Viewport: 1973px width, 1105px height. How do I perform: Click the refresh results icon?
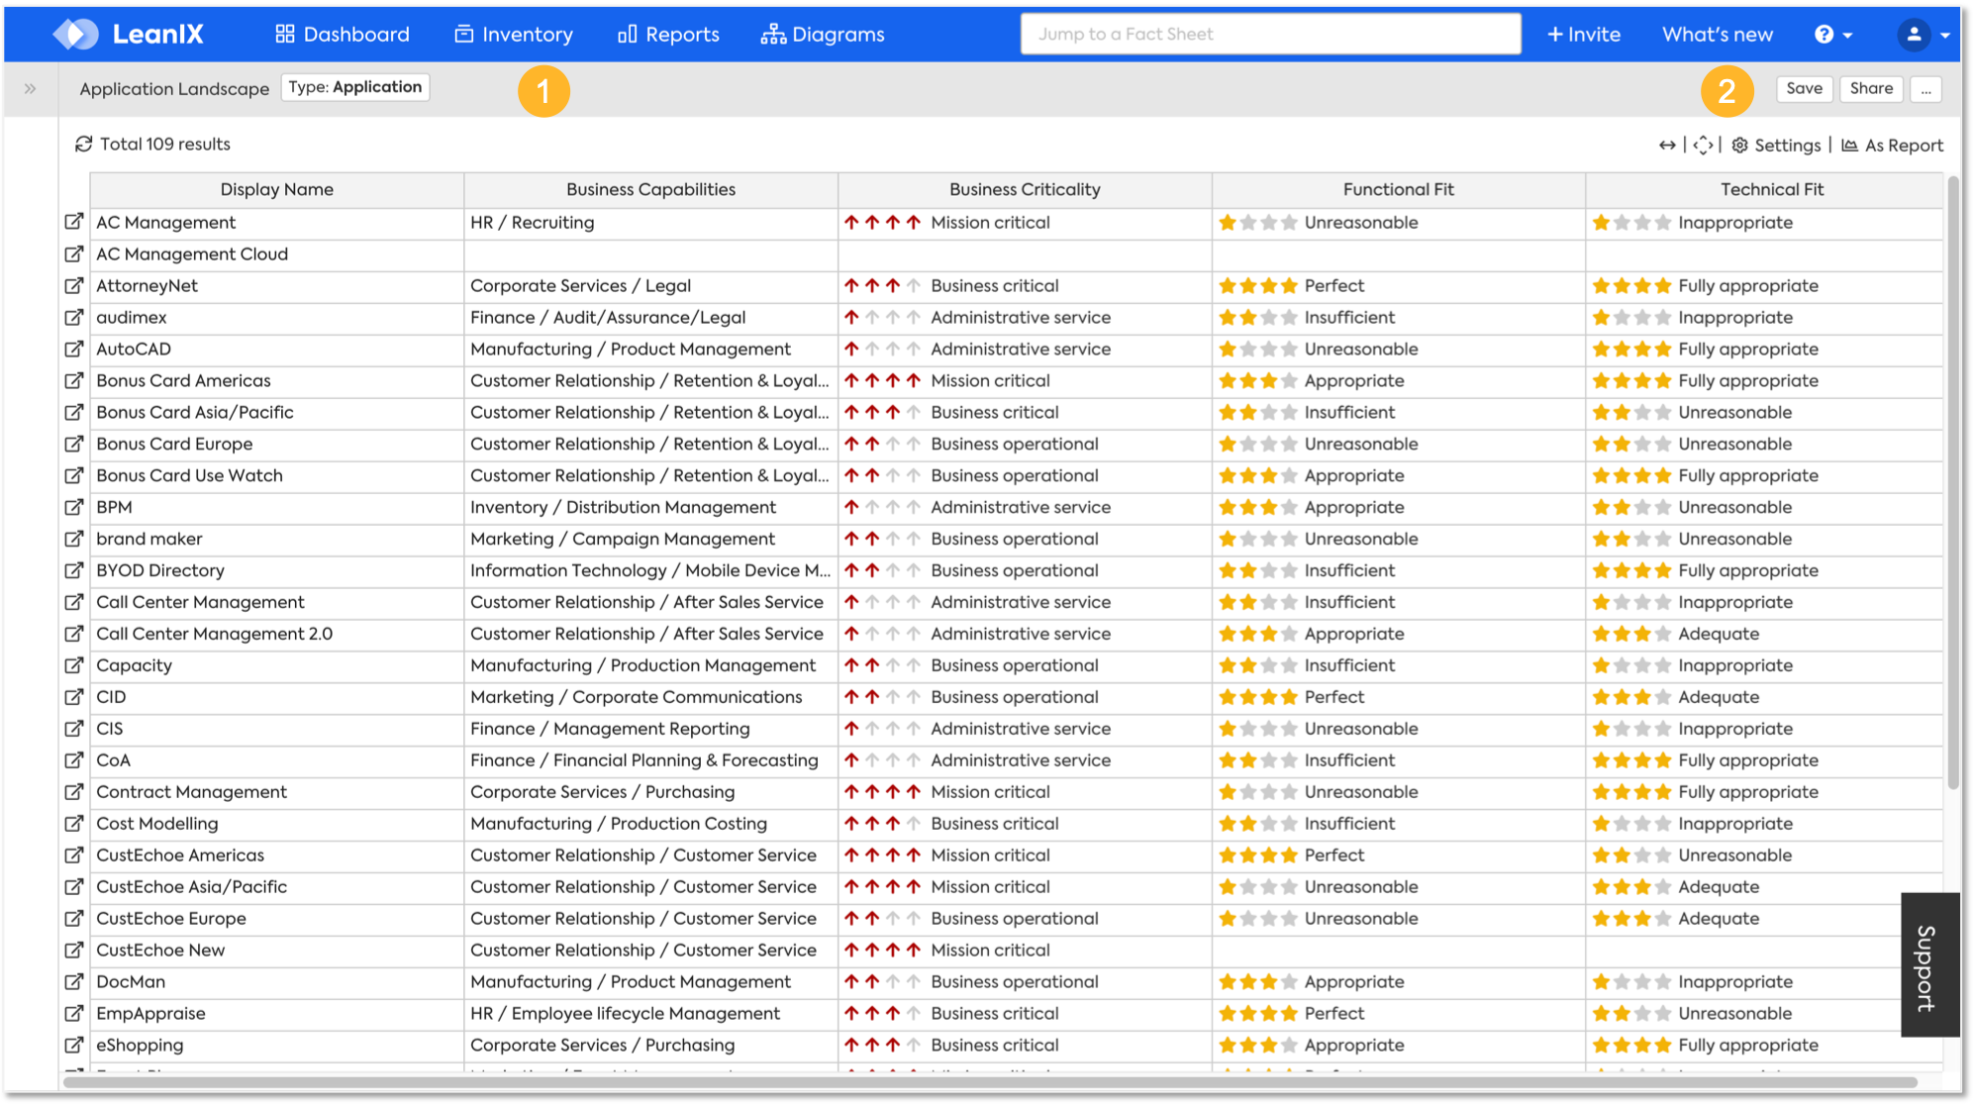coord(84,145)
